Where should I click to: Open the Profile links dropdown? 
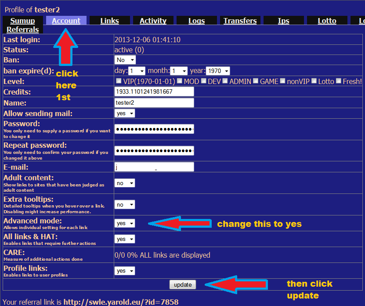125,271
